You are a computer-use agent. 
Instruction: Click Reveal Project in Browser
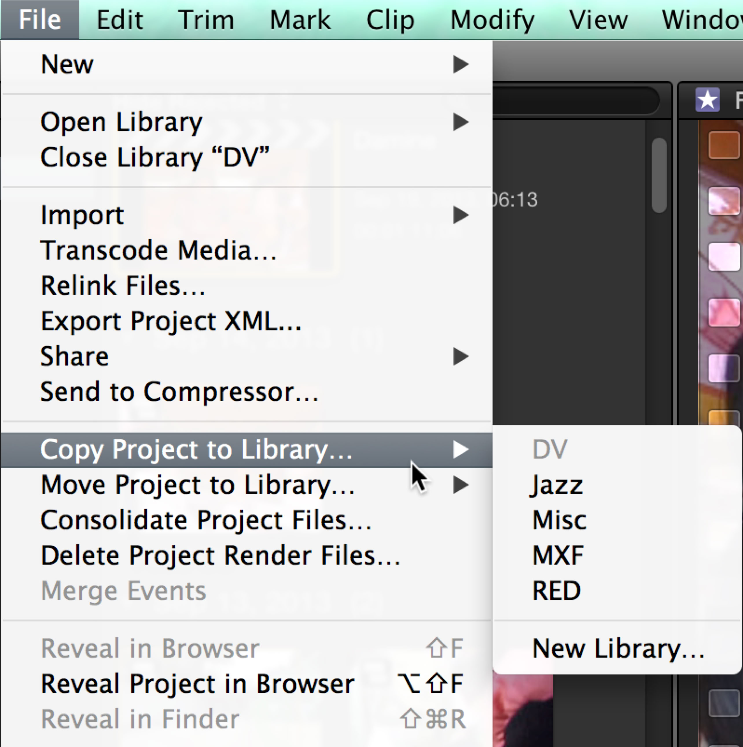coord(197,684)
